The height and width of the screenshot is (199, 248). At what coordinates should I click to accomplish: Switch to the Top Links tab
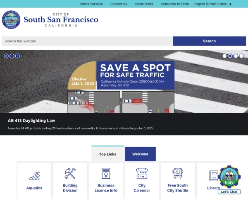click(x=107, y=154)
